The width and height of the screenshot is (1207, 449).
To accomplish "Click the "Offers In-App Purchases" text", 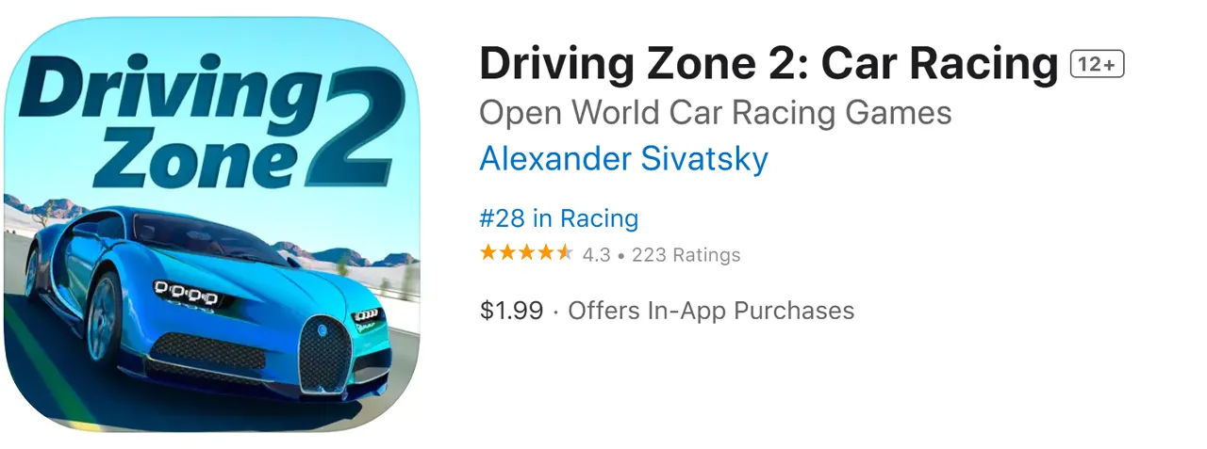I will (x=711, y=311).
